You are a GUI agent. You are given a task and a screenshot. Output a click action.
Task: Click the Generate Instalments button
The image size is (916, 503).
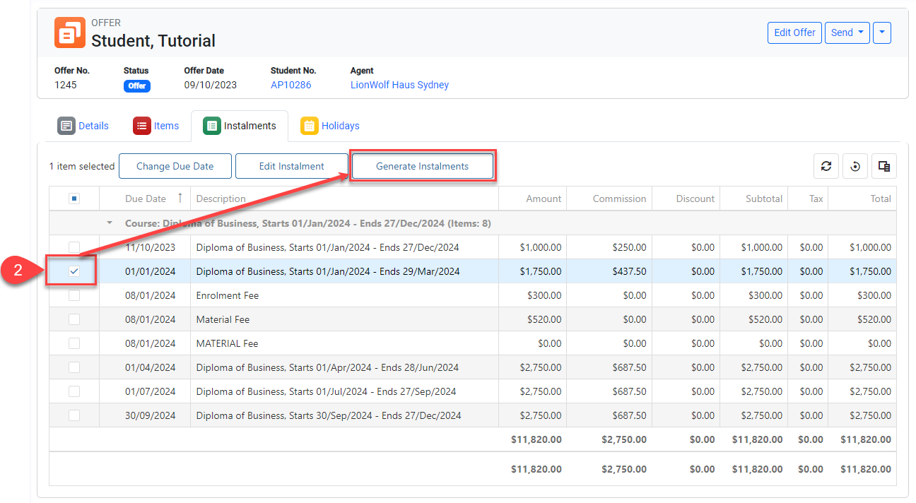(x=422, y=166)
